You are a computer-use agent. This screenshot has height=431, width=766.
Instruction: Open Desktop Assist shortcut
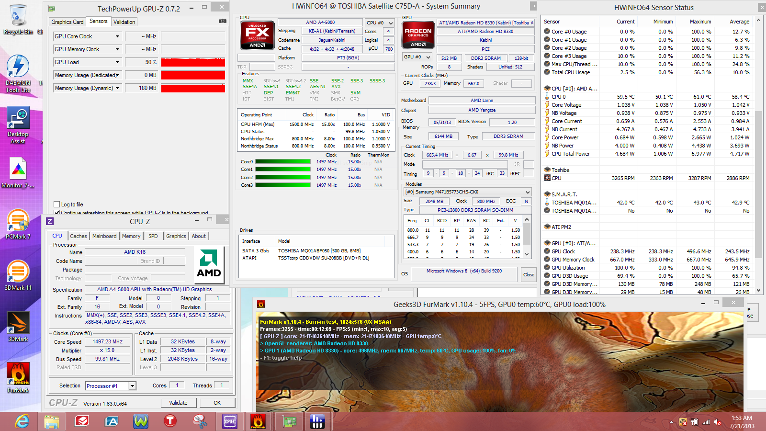pos(18,125)
